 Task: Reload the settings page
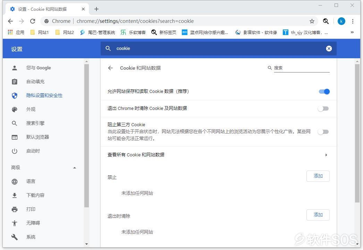coord(33,21)
